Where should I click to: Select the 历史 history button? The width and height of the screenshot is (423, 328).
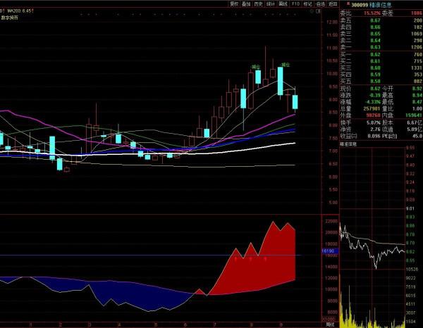coord(259,4)
